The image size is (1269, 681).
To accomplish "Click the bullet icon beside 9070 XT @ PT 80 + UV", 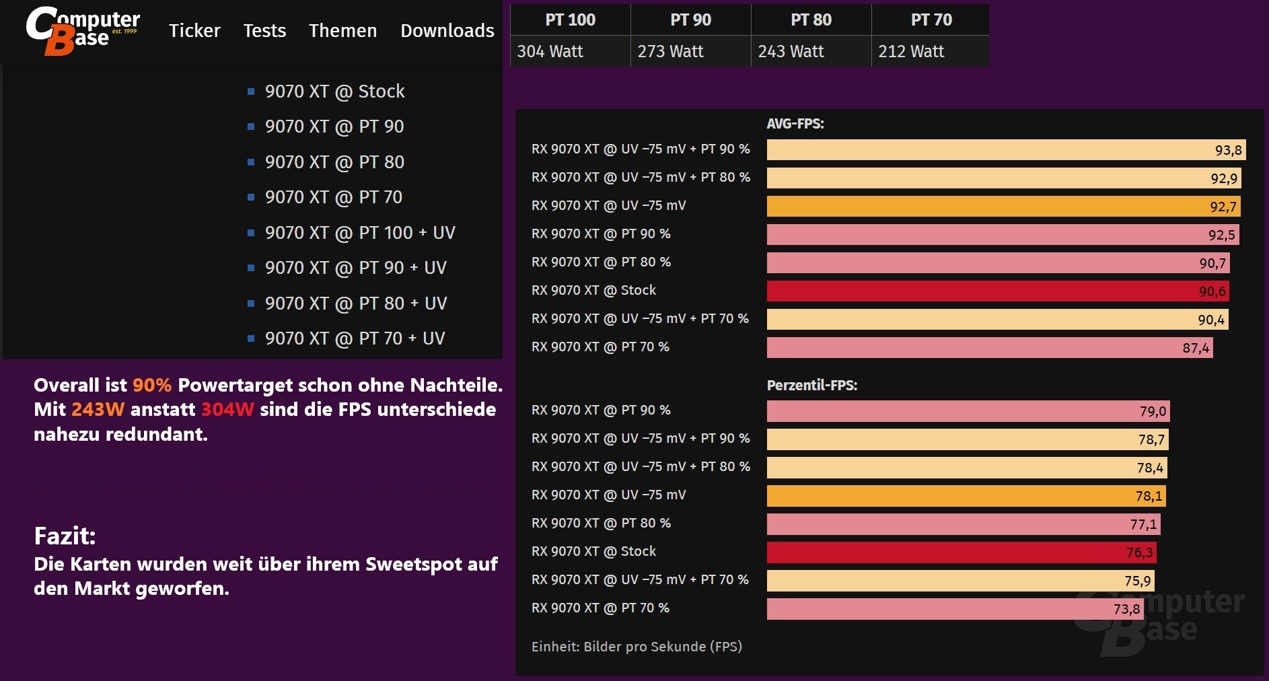I will point(252,303).
